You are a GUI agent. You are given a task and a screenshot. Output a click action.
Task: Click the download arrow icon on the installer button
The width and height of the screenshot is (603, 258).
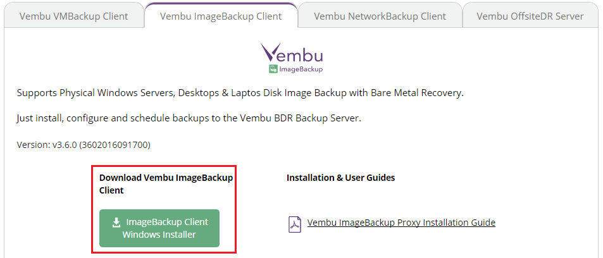pos(116,223)
